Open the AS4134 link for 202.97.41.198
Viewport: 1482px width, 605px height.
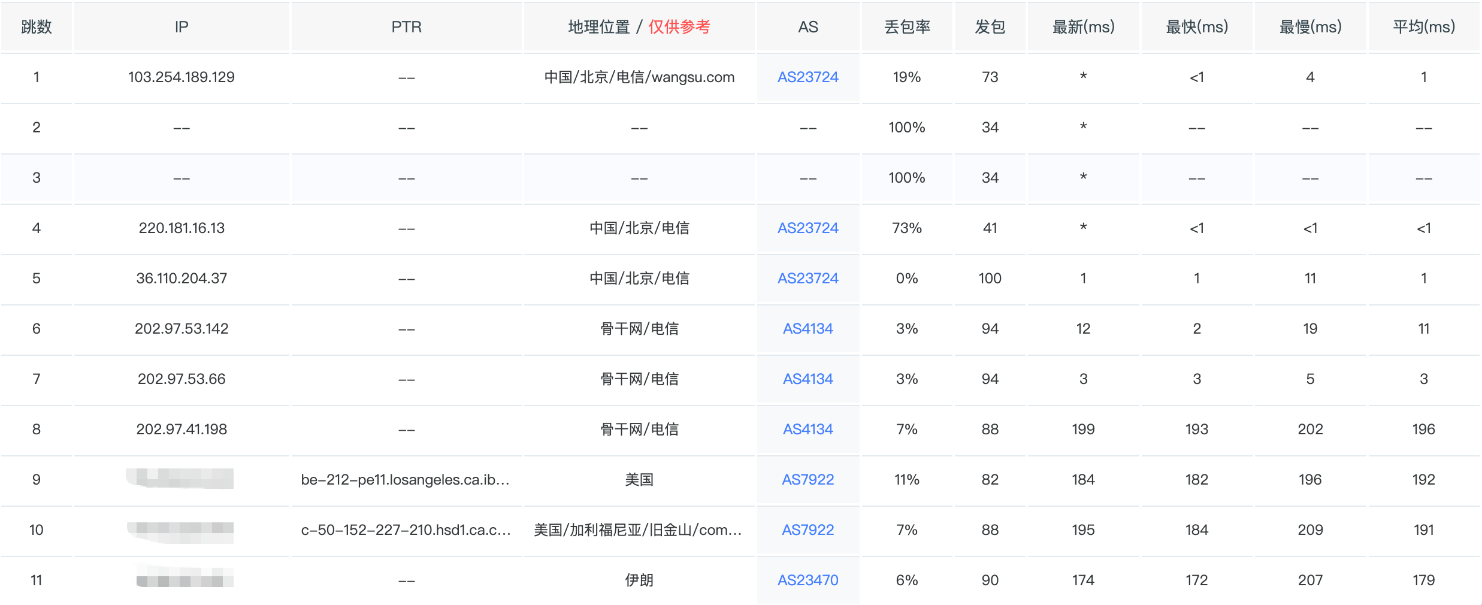pyautogui.click(x=807, y=429)
